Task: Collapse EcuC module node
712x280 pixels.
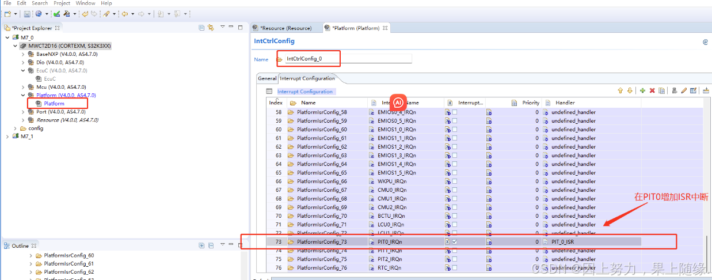Action: click(23, 70)
